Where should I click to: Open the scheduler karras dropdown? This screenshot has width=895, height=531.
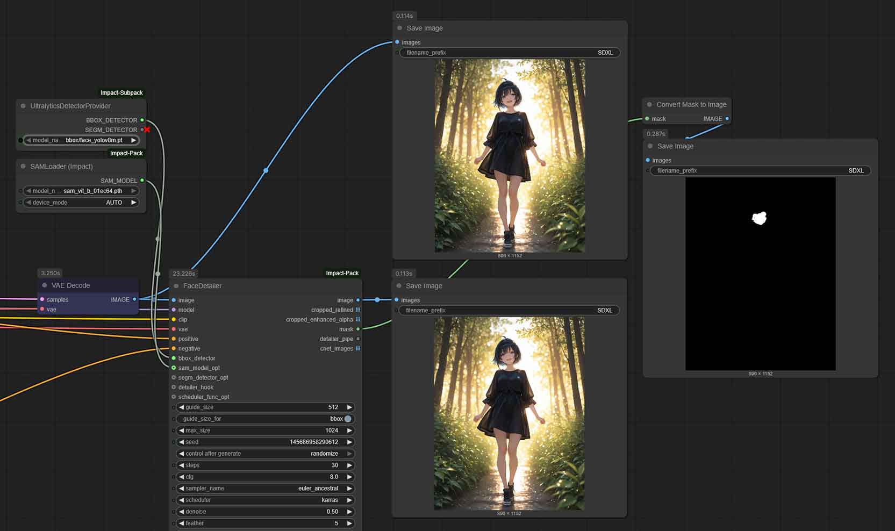click(264, 500)
